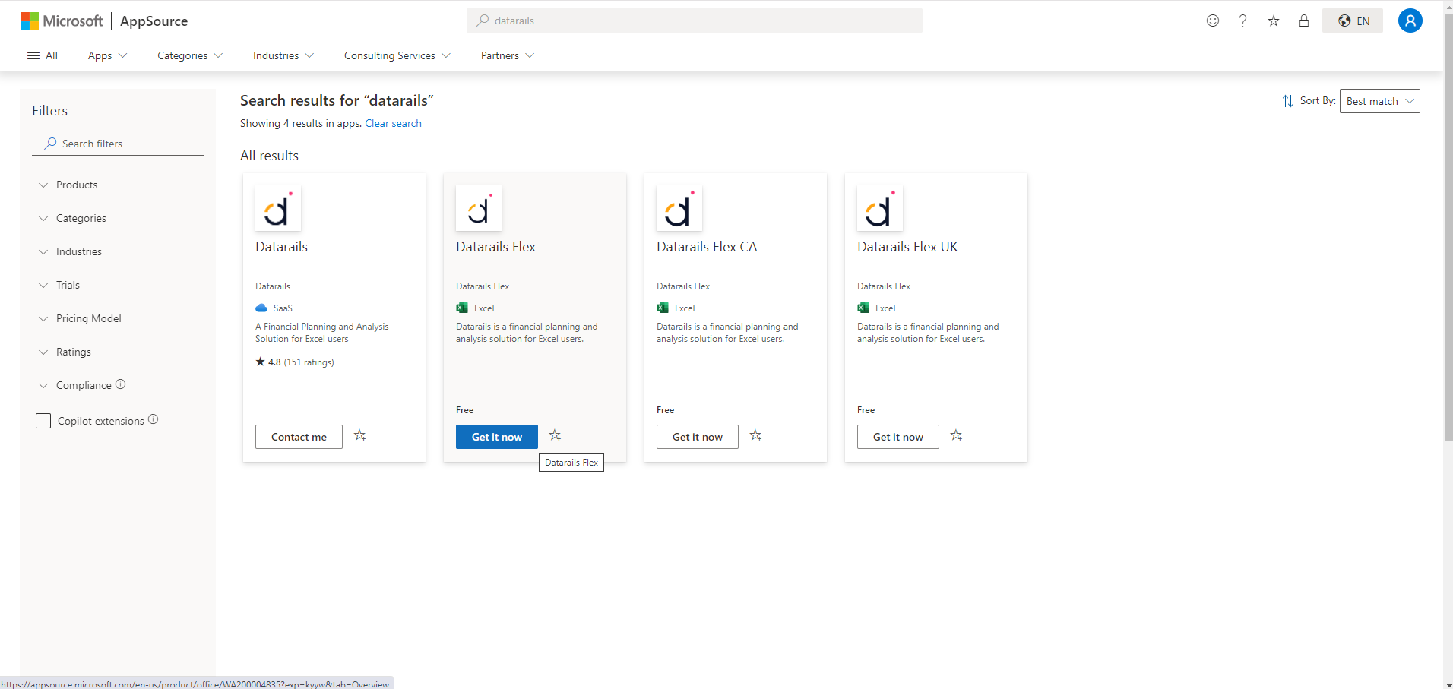Favorite the Datarails SaaS app star
This screenshot has width=1453, height=689.
tap(360, 435)
